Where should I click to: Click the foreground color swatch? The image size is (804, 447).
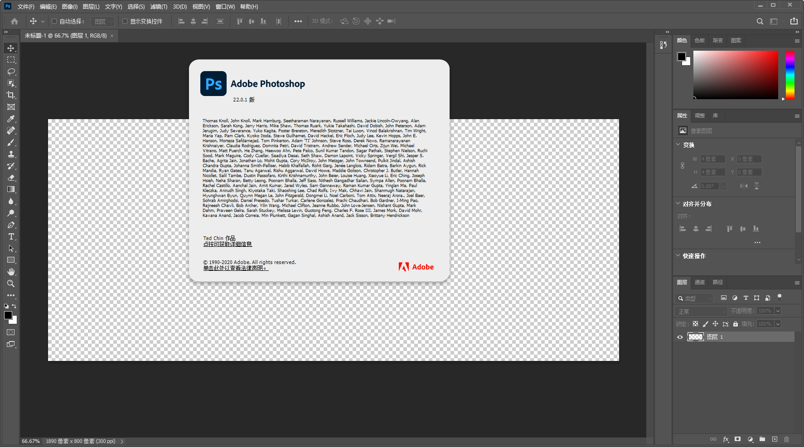pos(7,316)
